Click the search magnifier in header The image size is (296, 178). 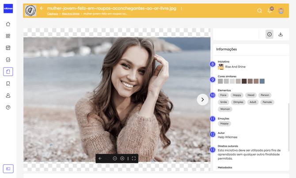259,11
